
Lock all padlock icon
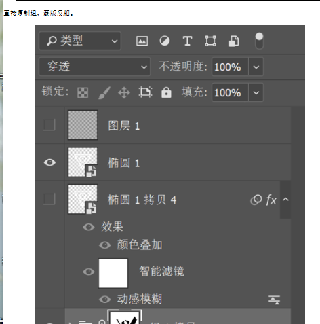click(x=166, y=92)
